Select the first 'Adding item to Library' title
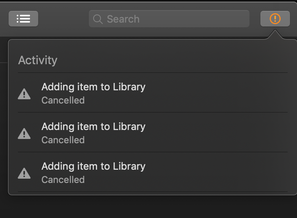The width and height of the screenshot is (297, 218). coord(93,87)
